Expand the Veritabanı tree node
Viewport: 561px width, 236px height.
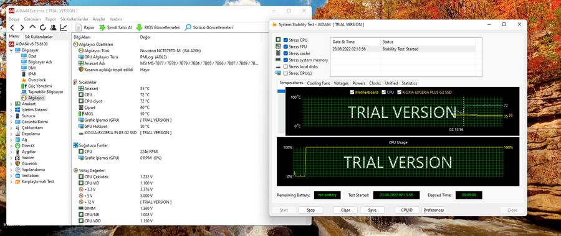(11, 175)
